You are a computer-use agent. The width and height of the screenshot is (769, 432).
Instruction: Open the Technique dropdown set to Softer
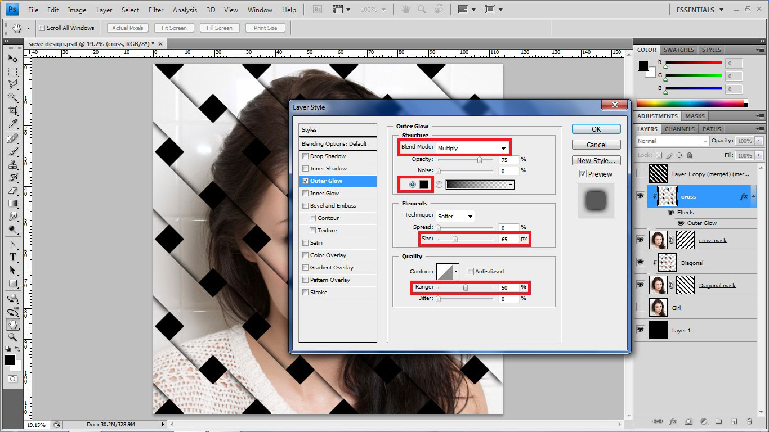click(x=455, y=216)
